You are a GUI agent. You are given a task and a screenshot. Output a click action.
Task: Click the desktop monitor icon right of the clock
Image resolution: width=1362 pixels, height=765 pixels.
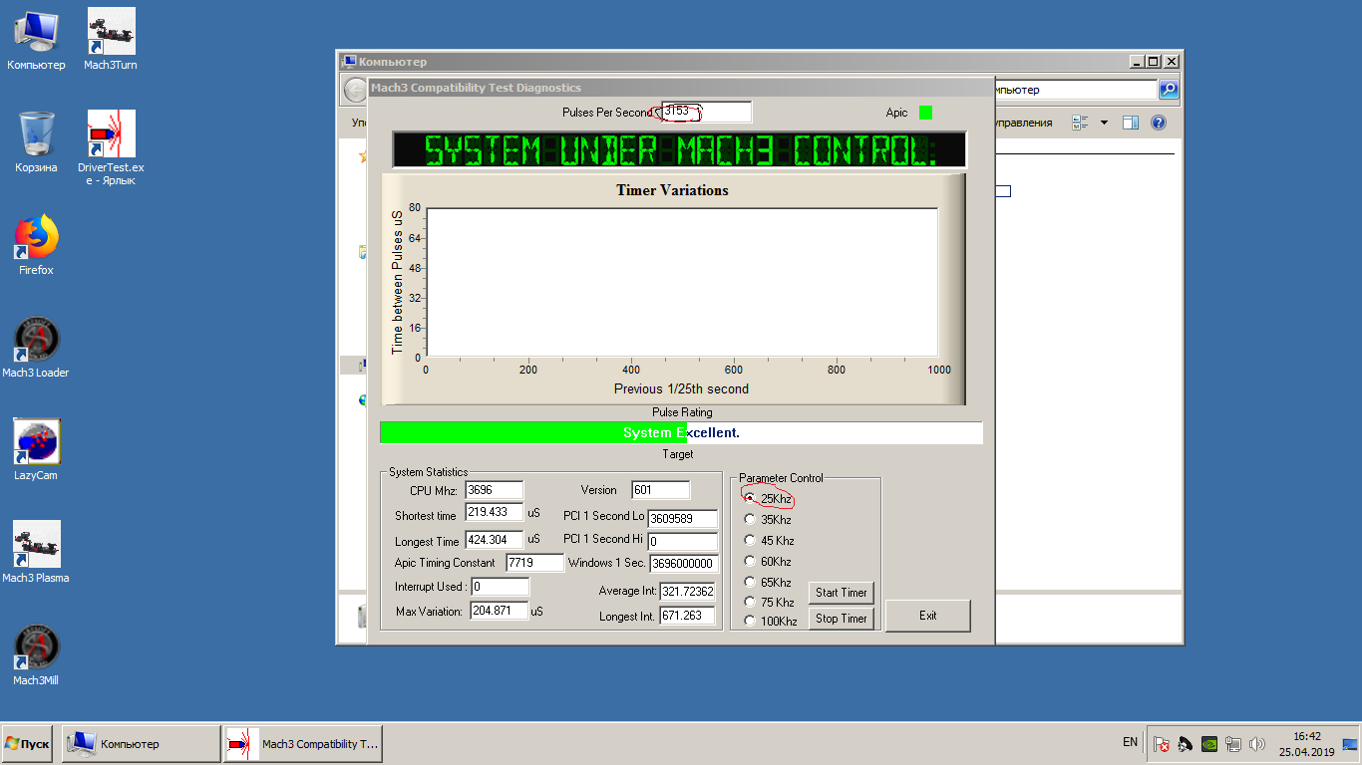[x=1350, y=744]
